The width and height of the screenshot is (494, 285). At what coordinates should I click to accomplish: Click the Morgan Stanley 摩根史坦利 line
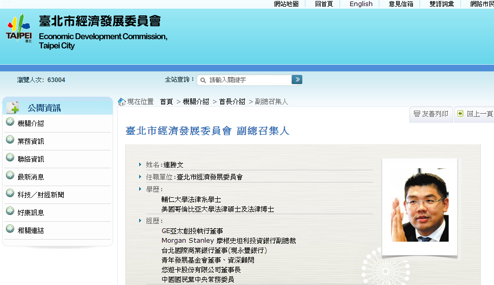point(229,241)
